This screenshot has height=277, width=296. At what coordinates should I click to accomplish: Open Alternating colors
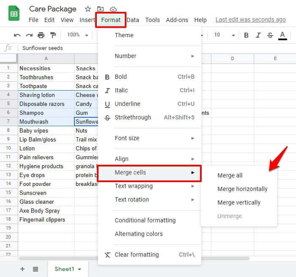coord(150,234)
